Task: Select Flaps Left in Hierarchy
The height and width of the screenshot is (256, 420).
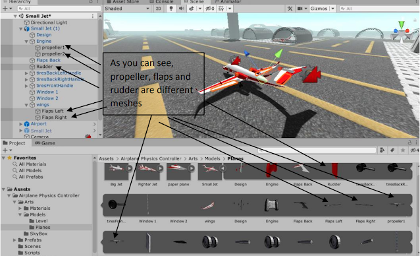Action: 53,111
